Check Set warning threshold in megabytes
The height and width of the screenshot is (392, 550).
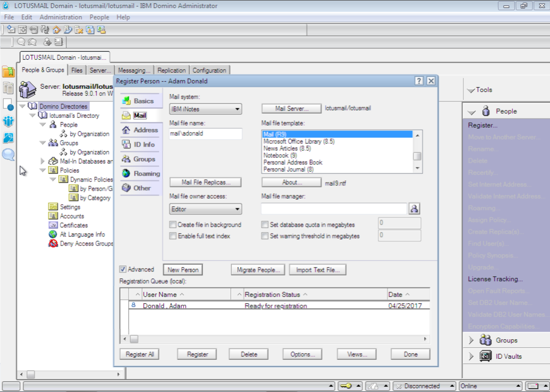click(265, 236)
